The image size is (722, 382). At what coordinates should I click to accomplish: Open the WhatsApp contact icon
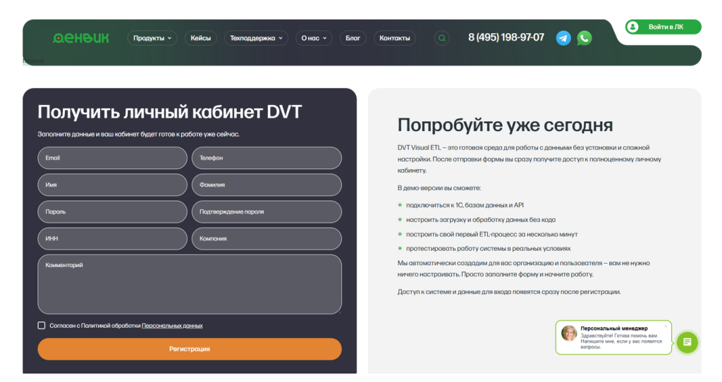585,38
